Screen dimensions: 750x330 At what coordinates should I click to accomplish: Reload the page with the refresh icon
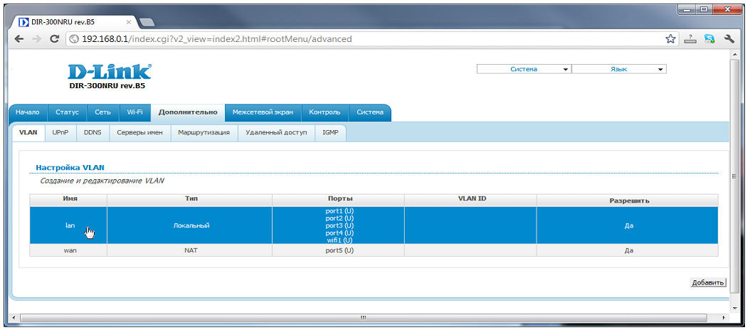(54, 39)
